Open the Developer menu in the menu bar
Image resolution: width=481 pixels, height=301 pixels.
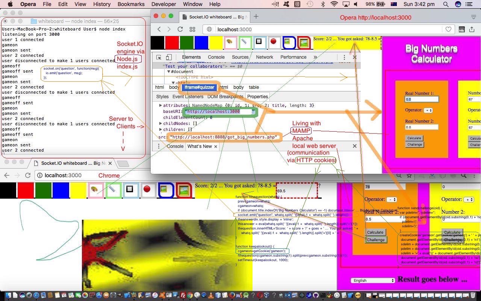pos(163,4)
